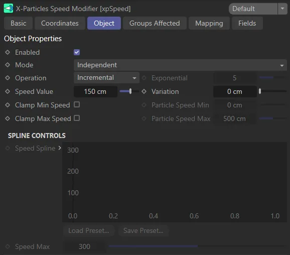Click the Particle Speed Max slider
The image size is (290, 255).
click(x=273, y=118)
